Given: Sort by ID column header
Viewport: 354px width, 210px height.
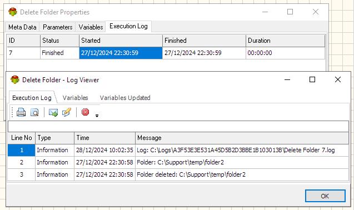Looking at the screenshot, I should (x=23, y=41).
